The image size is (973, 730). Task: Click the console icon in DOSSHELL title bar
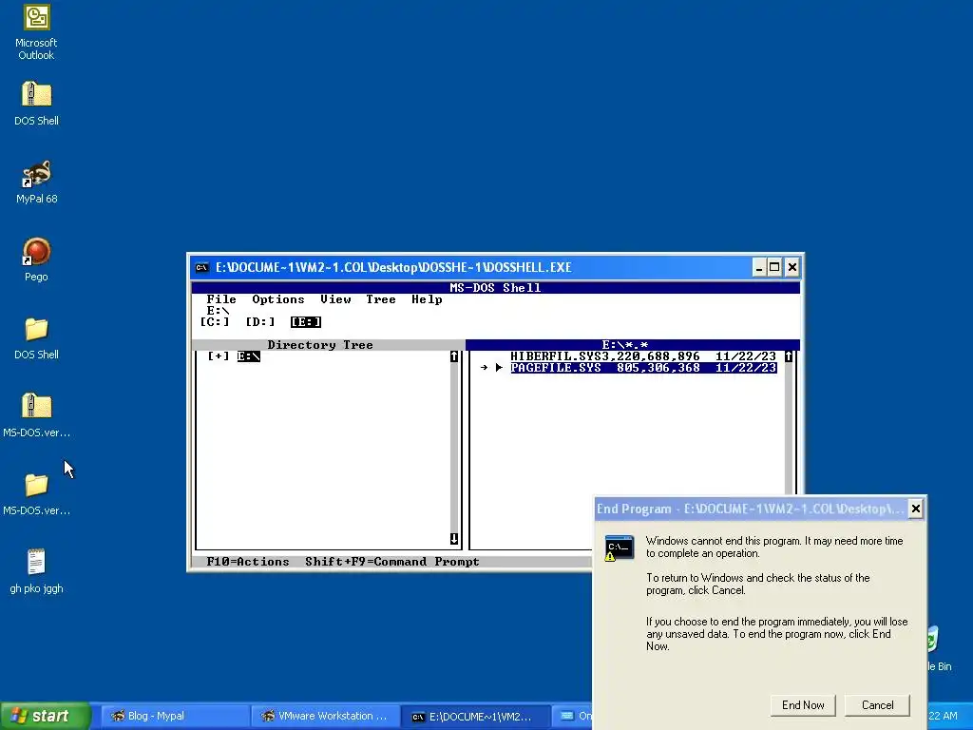(x=201, y=267)
